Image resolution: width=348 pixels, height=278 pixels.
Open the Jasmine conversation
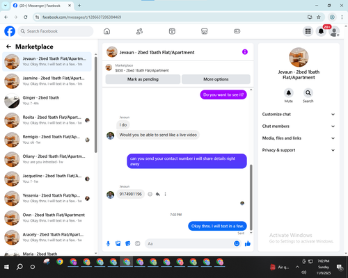[x=47, y=81]
